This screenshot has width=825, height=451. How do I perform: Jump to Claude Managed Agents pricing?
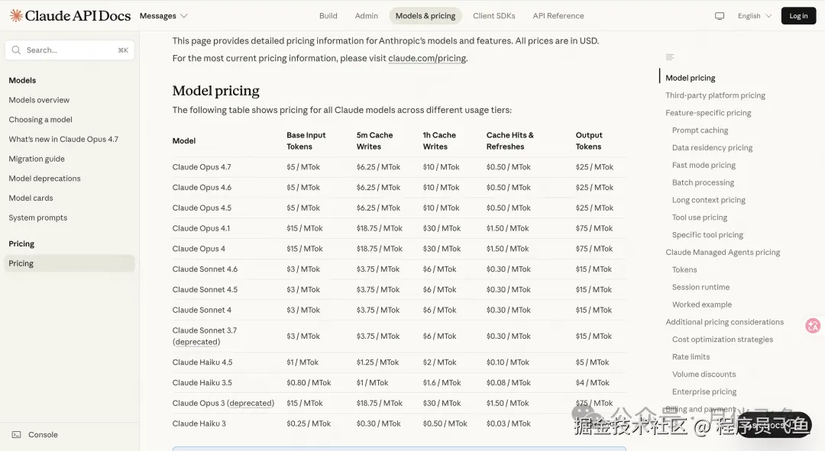click(x=723, y=253)
